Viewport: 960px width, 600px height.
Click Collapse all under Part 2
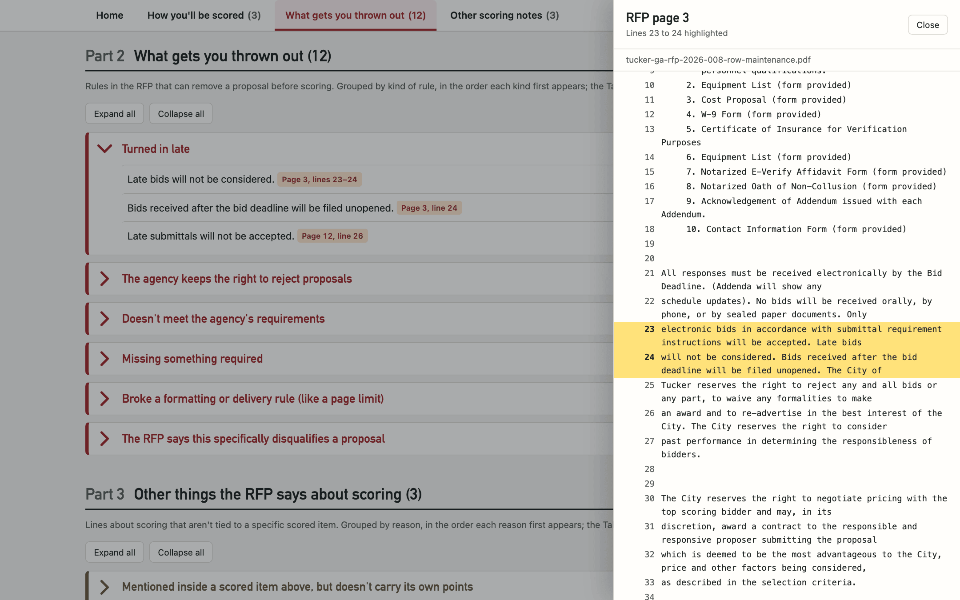pos(181,114)
